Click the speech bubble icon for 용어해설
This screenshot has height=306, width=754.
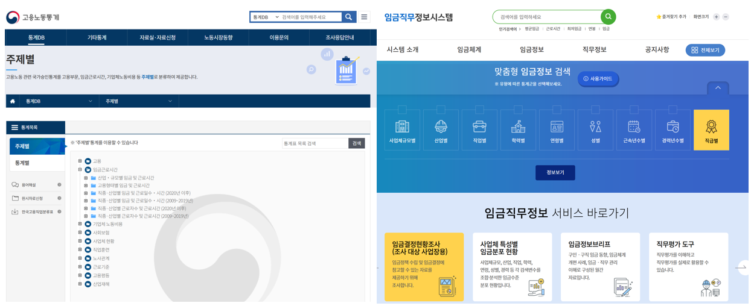(x=15, y=185)
